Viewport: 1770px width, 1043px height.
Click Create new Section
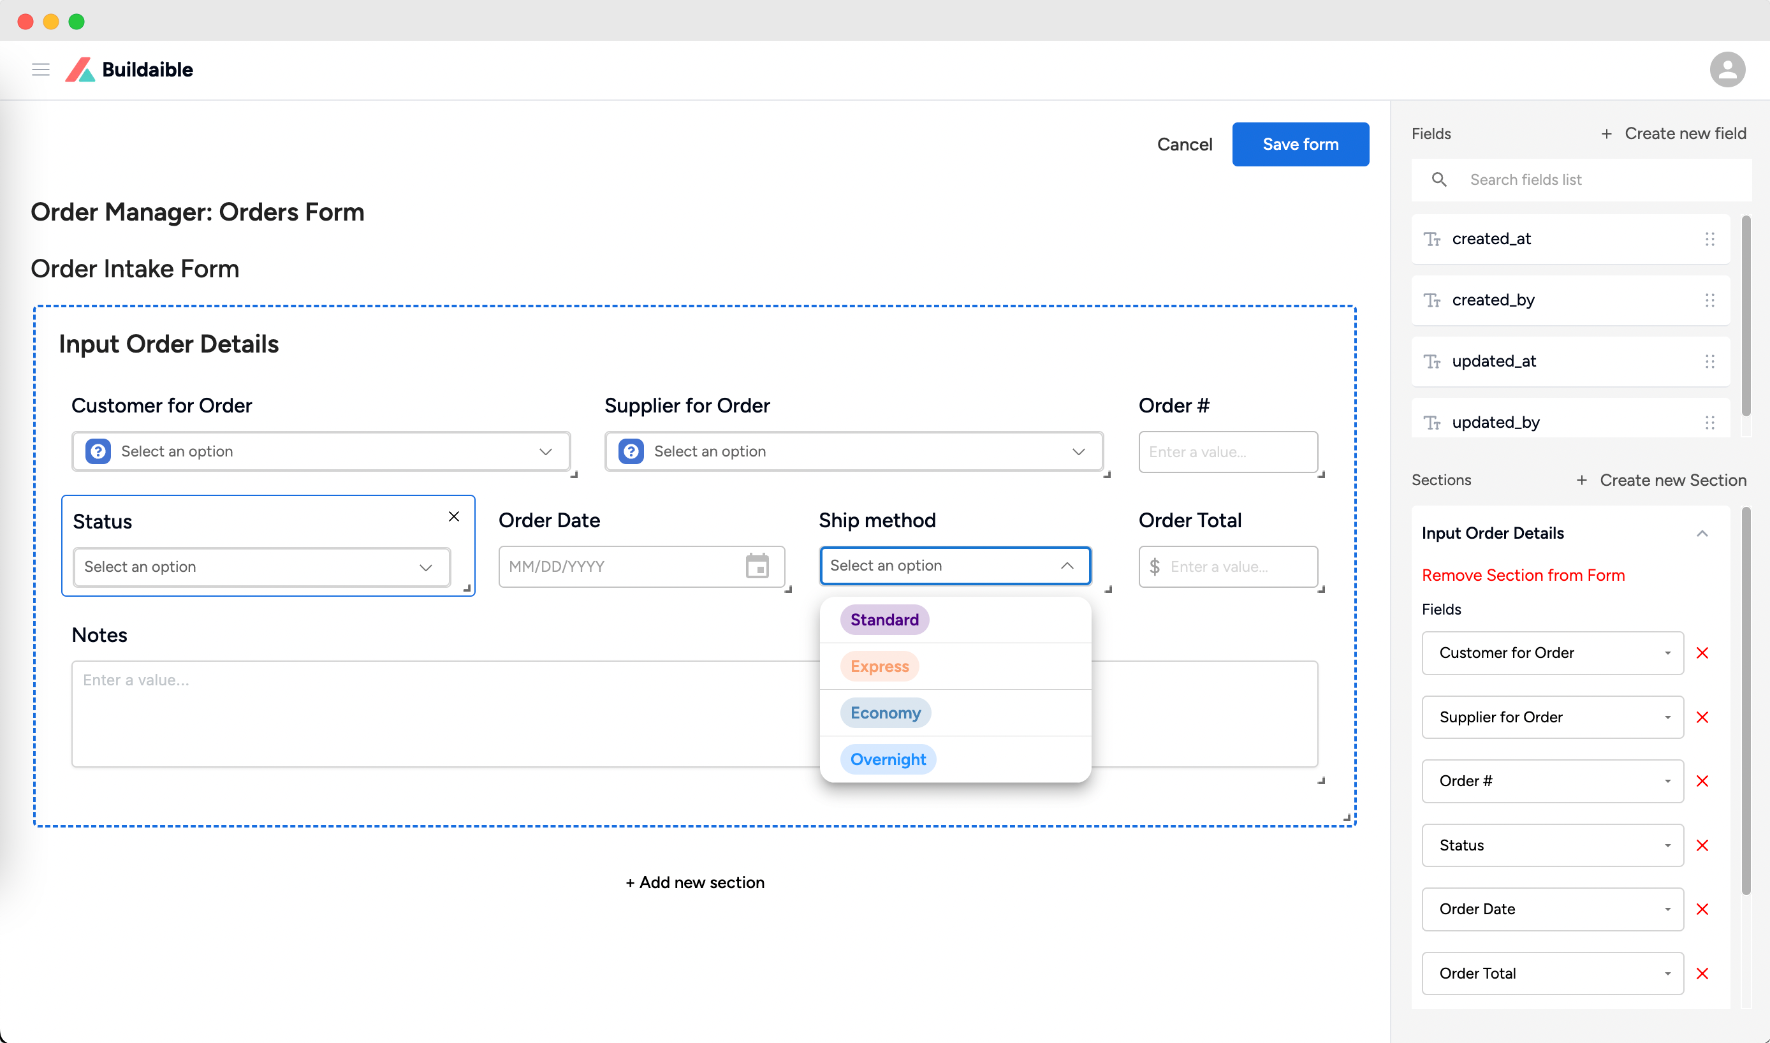click(x=1661, y=480)
